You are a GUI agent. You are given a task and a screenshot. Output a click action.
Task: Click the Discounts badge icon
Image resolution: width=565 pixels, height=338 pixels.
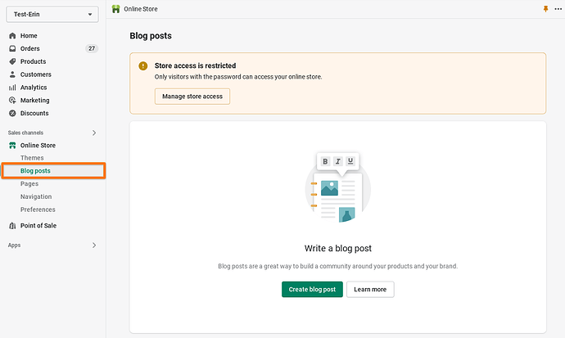tap(12, 114)
